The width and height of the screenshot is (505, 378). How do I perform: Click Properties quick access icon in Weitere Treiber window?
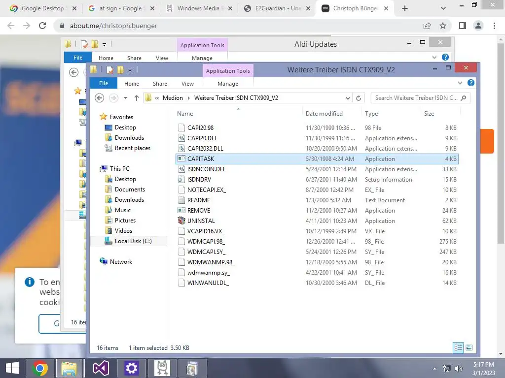coord(110,70)
